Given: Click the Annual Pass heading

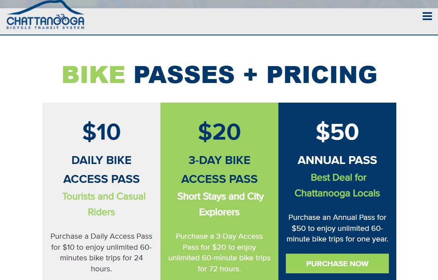Looking at the screenshot, I should click(337, 160).
